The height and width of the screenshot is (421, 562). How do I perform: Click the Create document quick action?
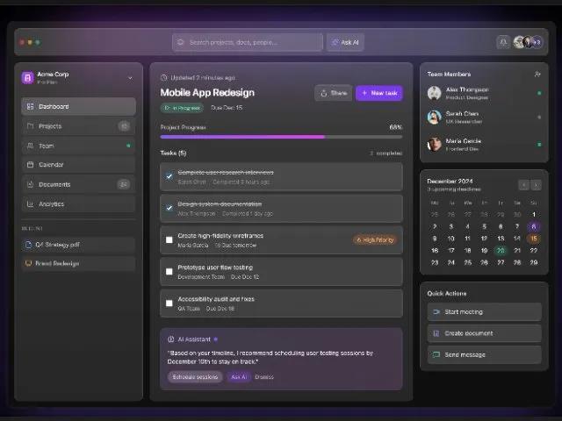tap(484, 333)
